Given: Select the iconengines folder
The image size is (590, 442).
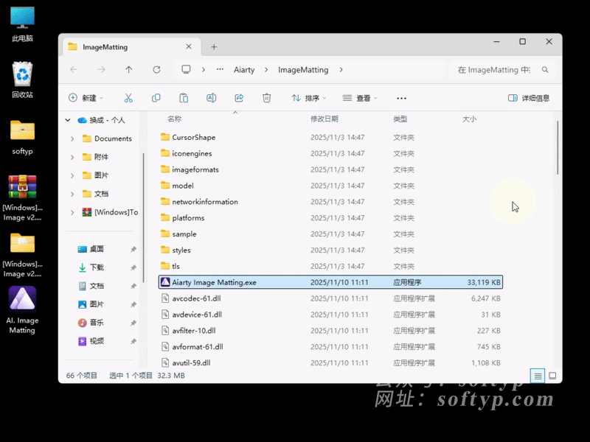Looking at the screenshot, I should (x=330, y=153).
